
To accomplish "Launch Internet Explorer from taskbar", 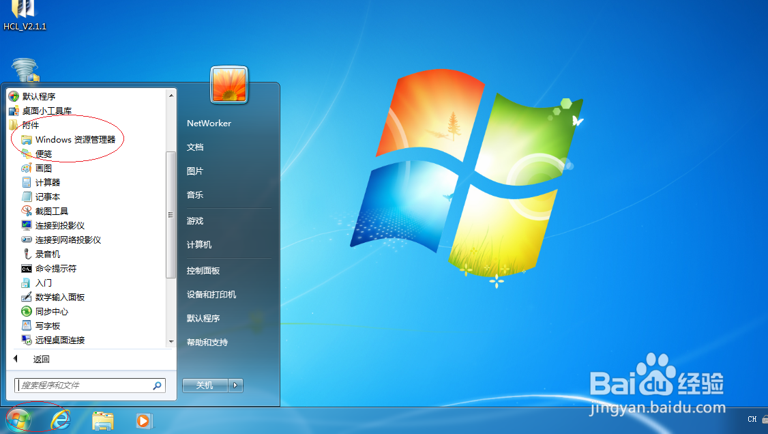I will pyautogui.click(x=61, y=421).
